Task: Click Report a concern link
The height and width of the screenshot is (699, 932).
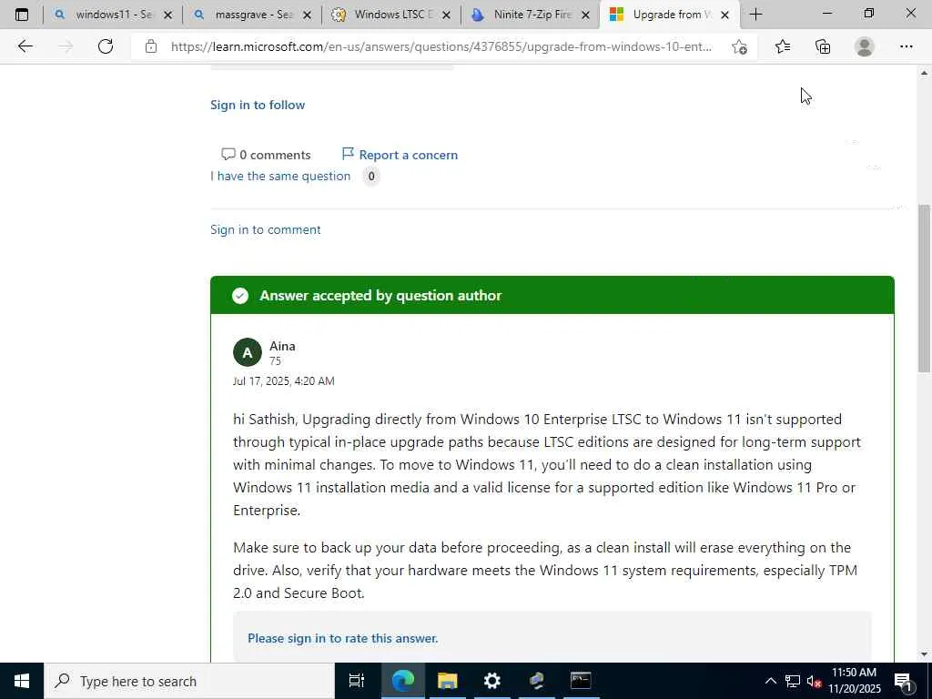Action: tap(400, 155)
